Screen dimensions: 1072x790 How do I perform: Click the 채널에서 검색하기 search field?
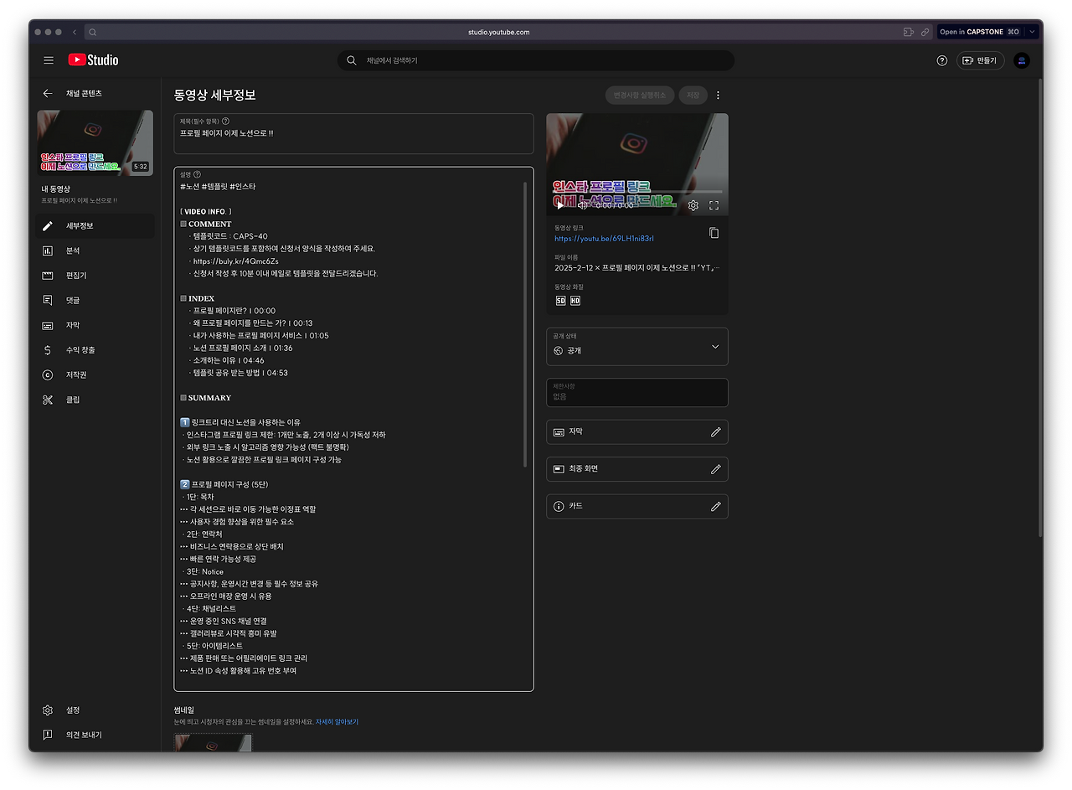point(536,60)
